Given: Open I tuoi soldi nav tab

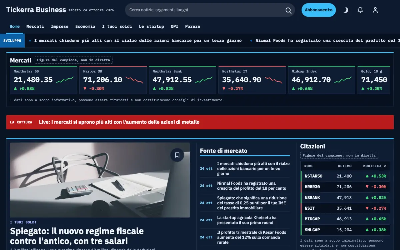Looking at the screenshot, I should [117, 27].
